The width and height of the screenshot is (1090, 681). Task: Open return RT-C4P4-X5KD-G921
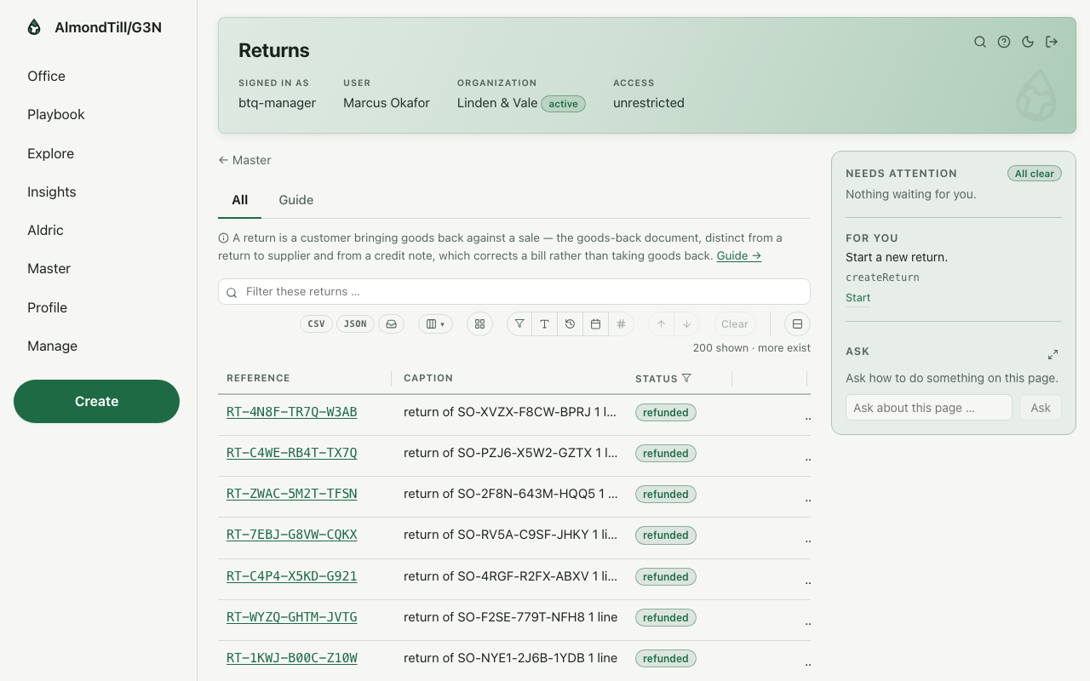pos(291,576)
